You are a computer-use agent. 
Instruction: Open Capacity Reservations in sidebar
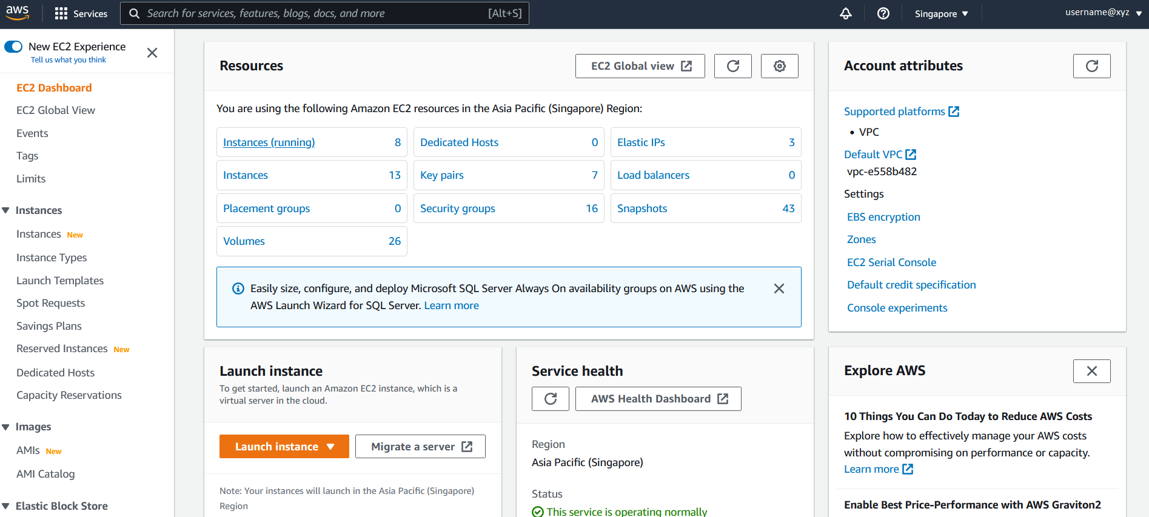69,395
